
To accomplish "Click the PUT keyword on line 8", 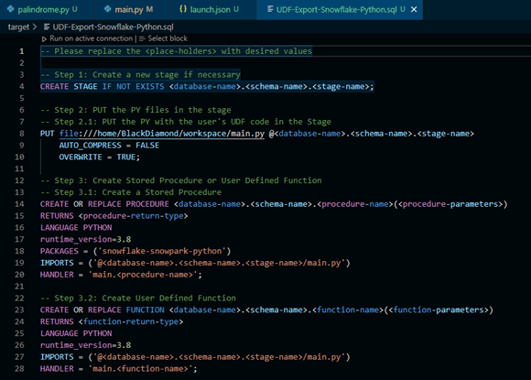I will (x=47, y=134).
